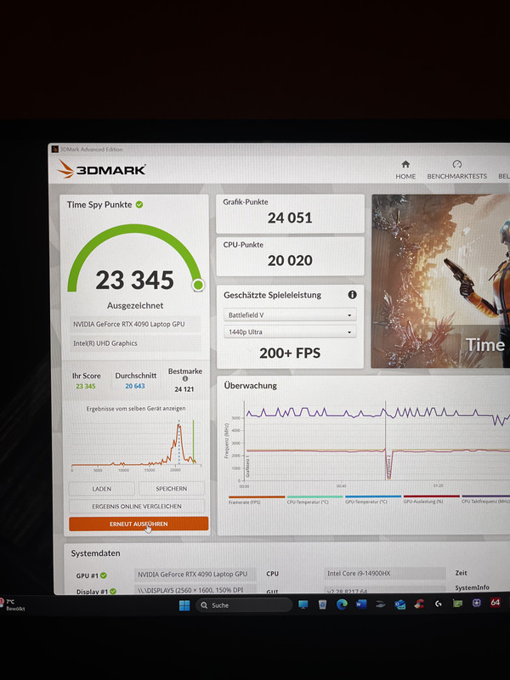Click green checkmark next to Time Spy Punkte

click(x=139, y=205)
